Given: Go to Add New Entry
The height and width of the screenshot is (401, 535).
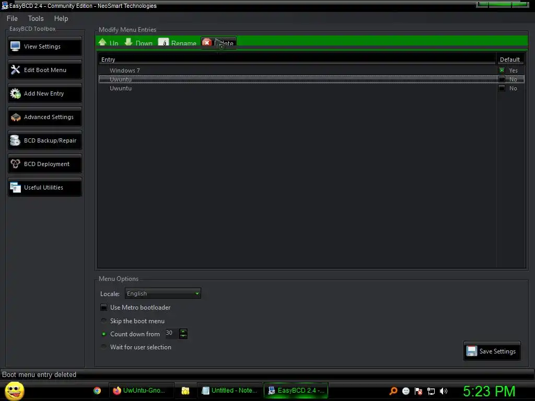Looking at the screenshot, I should [45, 93].
